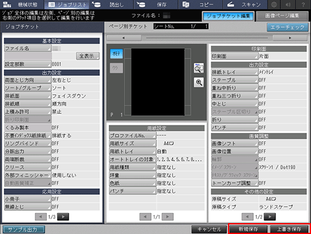Open the リングバインド setting
311x234 pixels.
tap(28, 144)
